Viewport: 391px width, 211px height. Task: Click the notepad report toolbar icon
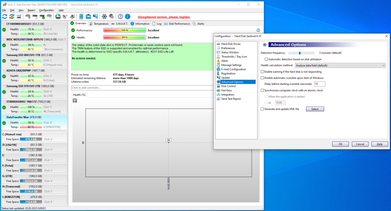pos(81,16)
